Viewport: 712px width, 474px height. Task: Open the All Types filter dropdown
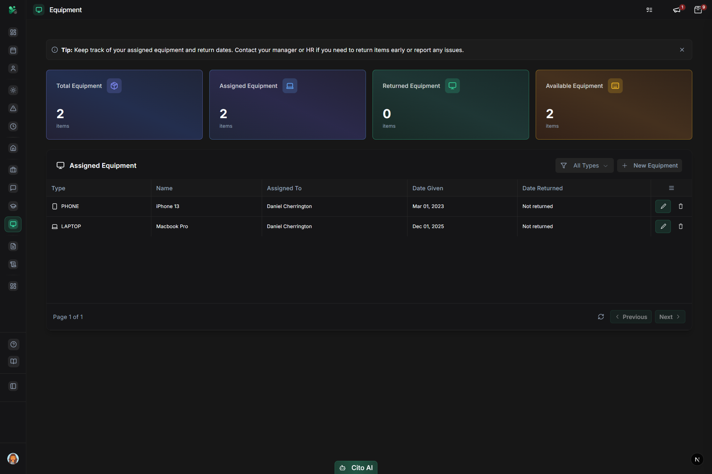(x=584, y=166)
